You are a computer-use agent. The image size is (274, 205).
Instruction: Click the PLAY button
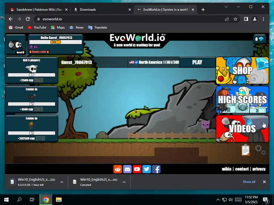197,62
